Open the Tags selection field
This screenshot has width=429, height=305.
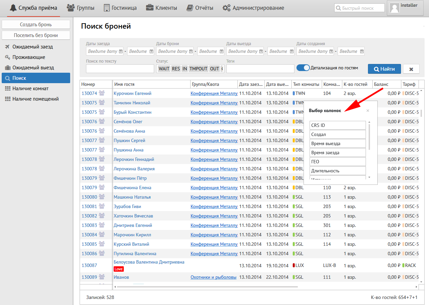tap(260, 69)
